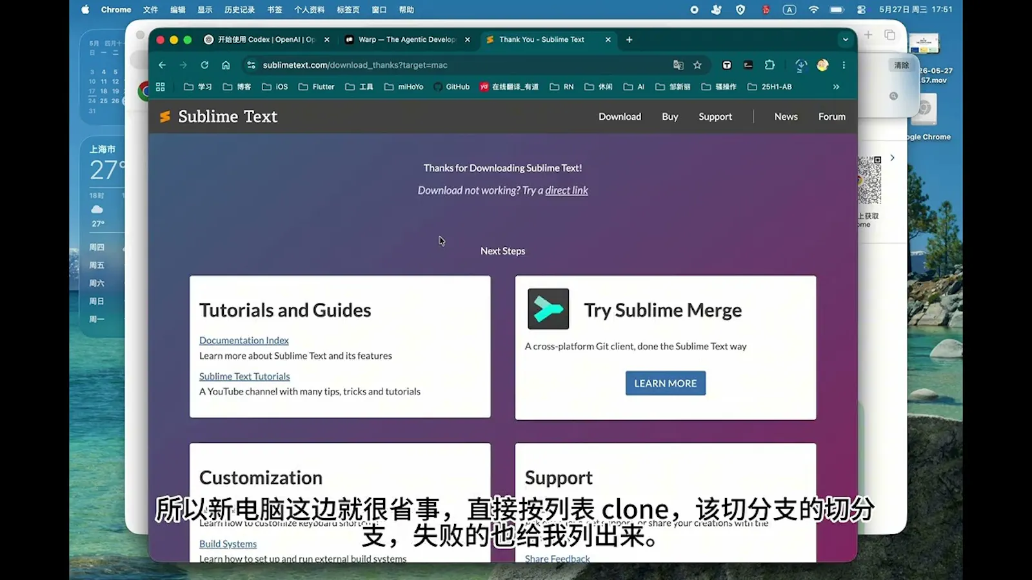Click the Chrome profile avatar

click(x=822, y=65)
